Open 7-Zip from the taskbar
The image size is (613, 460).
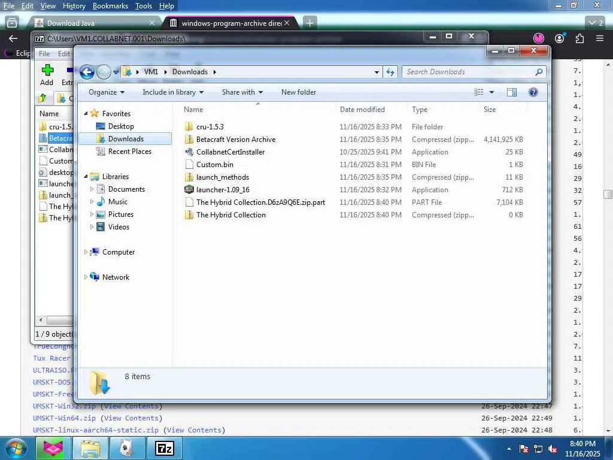(164, 449)
